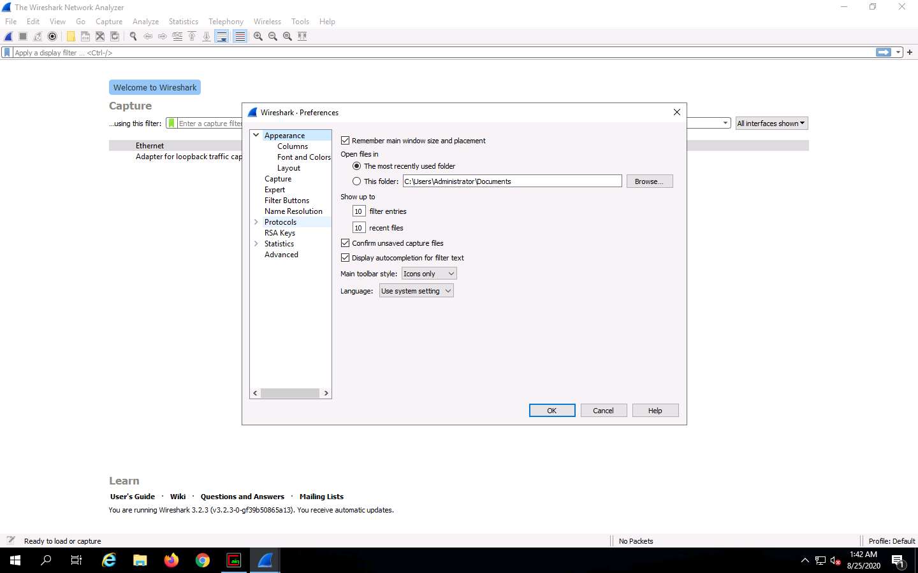This screenshot has height=573, width=918.
Task: Click the zoom in toolbar icon
Action: point(258,36)
